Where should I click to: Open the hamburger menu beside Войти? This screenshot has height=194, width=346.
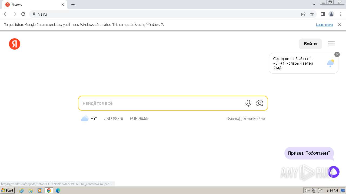click(331, 44)
